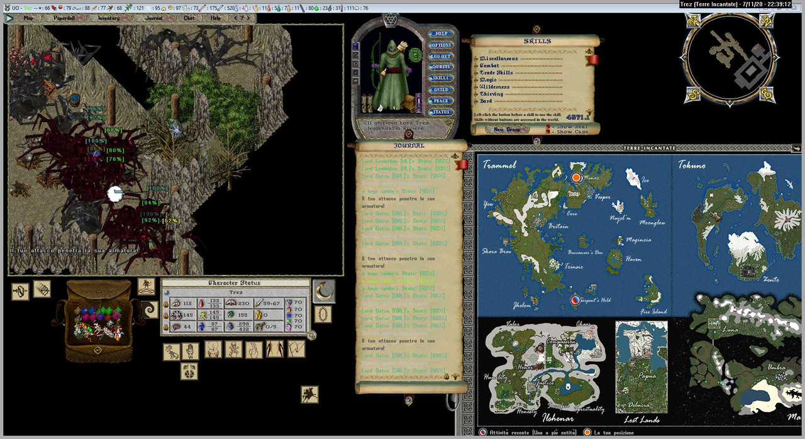Expand the Wilderness skill group

476,87
